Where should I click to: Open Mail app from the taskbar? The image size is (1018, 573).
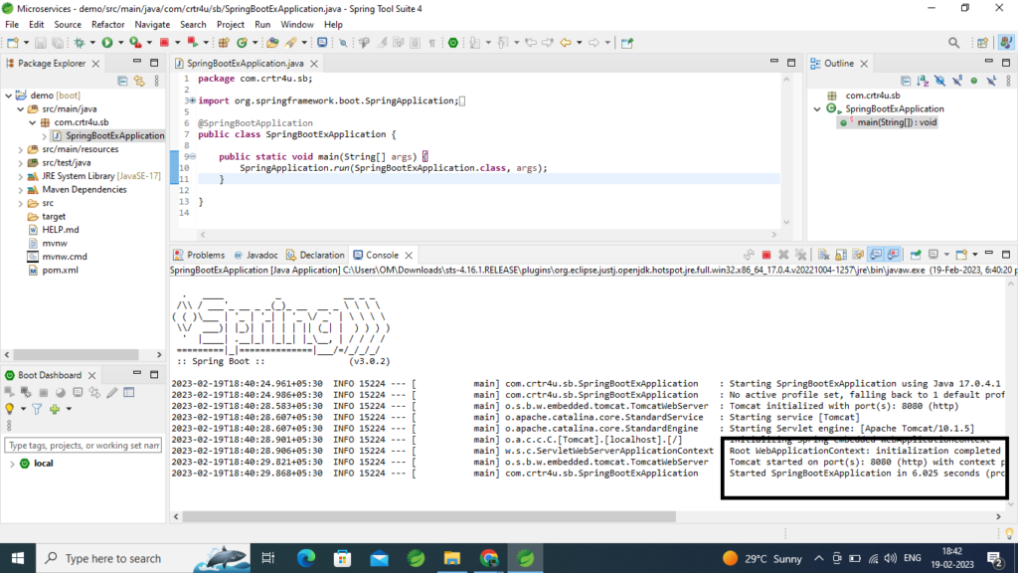pos(379,558)
